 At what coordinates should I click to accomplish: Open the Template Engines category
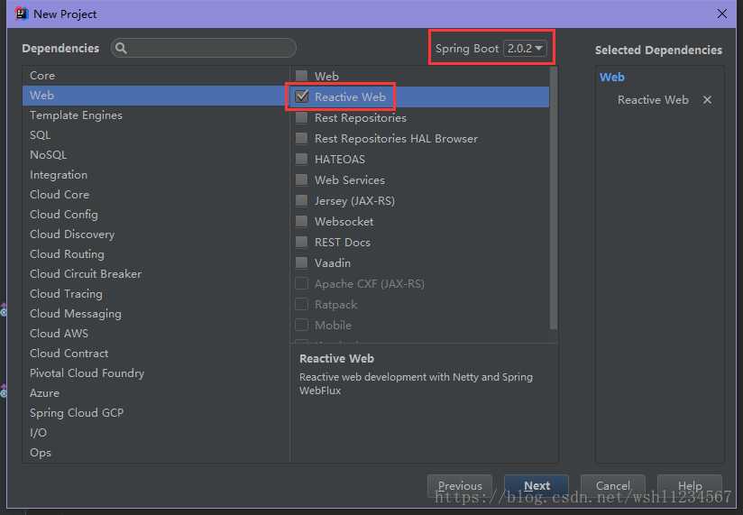tap(155, 115)
